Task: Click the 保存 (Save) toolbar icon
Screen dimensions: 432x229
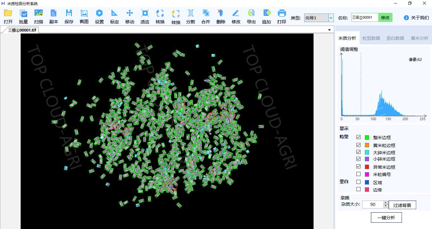Action: [69, 13]
